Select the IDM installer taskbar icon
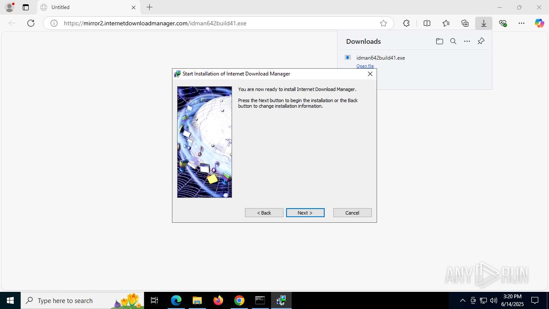The image size is (549, 309). (x=281, y=300)
